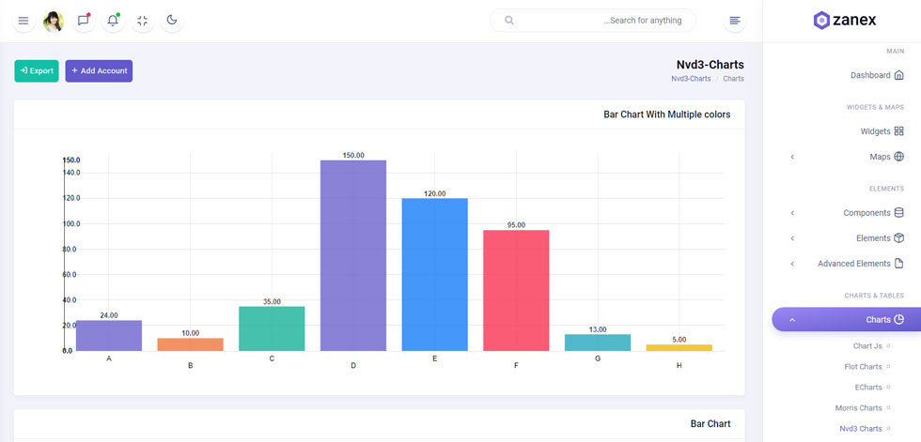921x442 pixels.
Task: Switch to dark mode with moon icon
Action: 171,21
